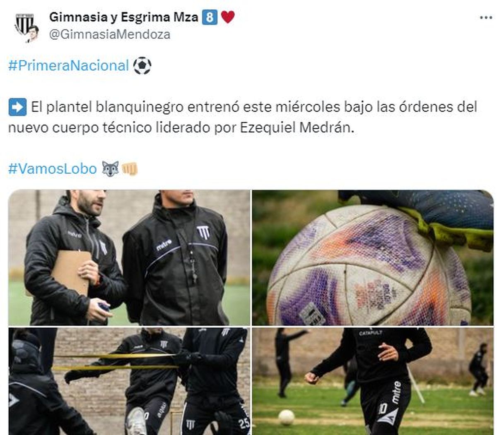497x435 pixels.
Task: Open the three-dot more options menu
Action: (x=485, y=18)
